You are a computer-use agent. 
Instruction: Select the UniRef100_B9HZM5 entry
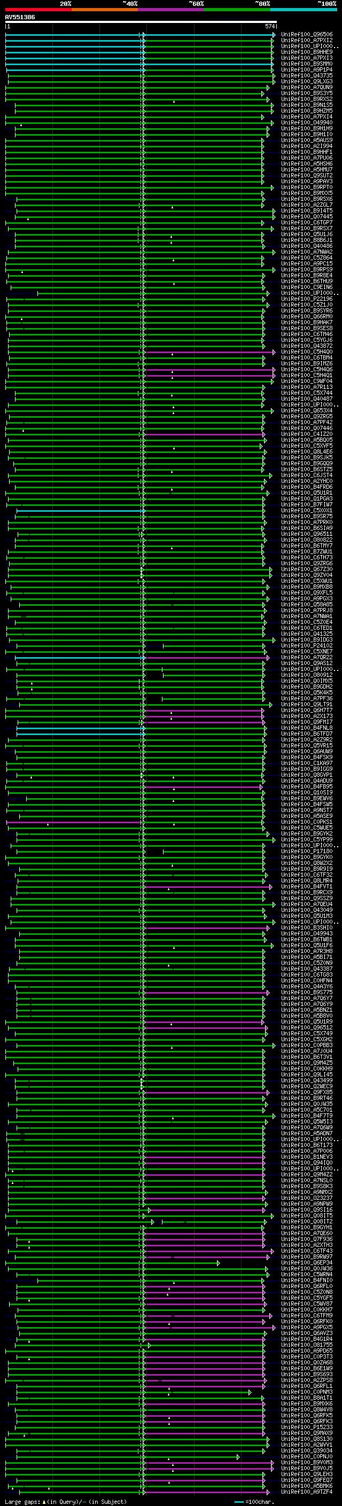point(307,111)
